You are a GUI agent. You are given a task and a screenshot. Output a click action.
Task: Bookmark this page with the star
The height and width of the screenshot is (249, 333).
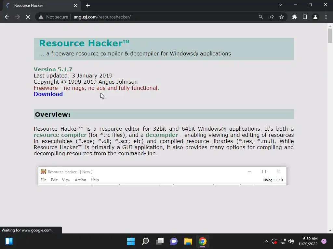282,17
